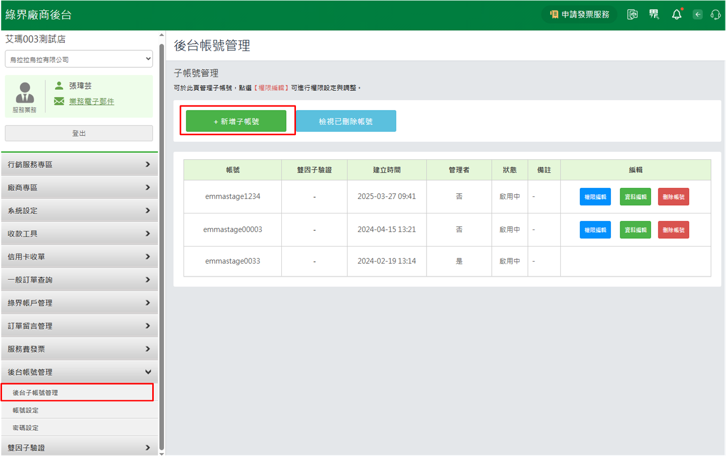Expand the 服務費發票 menu

click(79, 350)
